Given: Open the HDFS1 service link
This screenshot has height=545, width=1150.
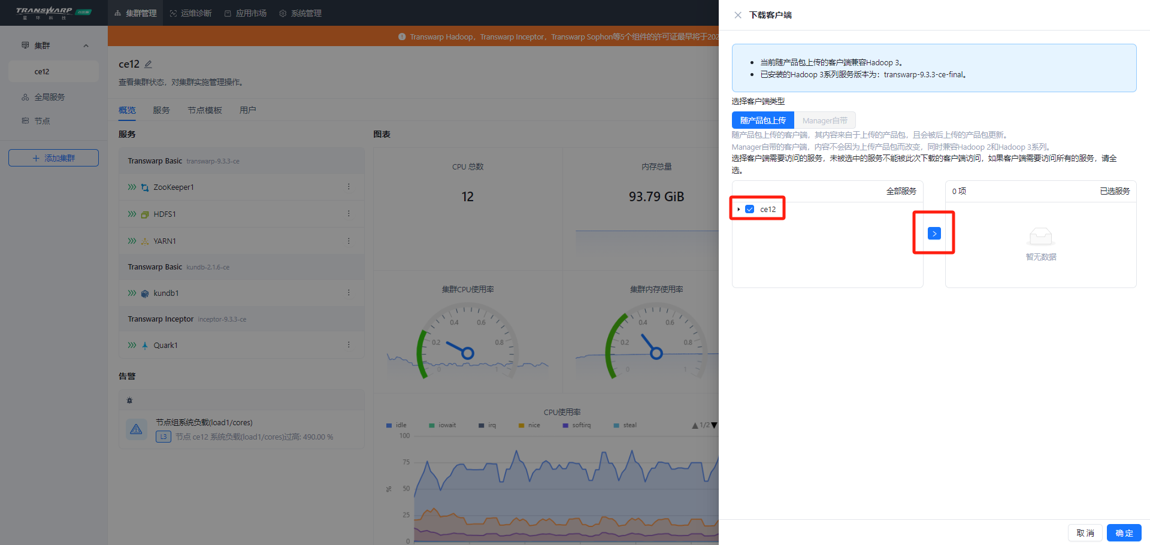Looking at the screenshot, I should point(165,214).
